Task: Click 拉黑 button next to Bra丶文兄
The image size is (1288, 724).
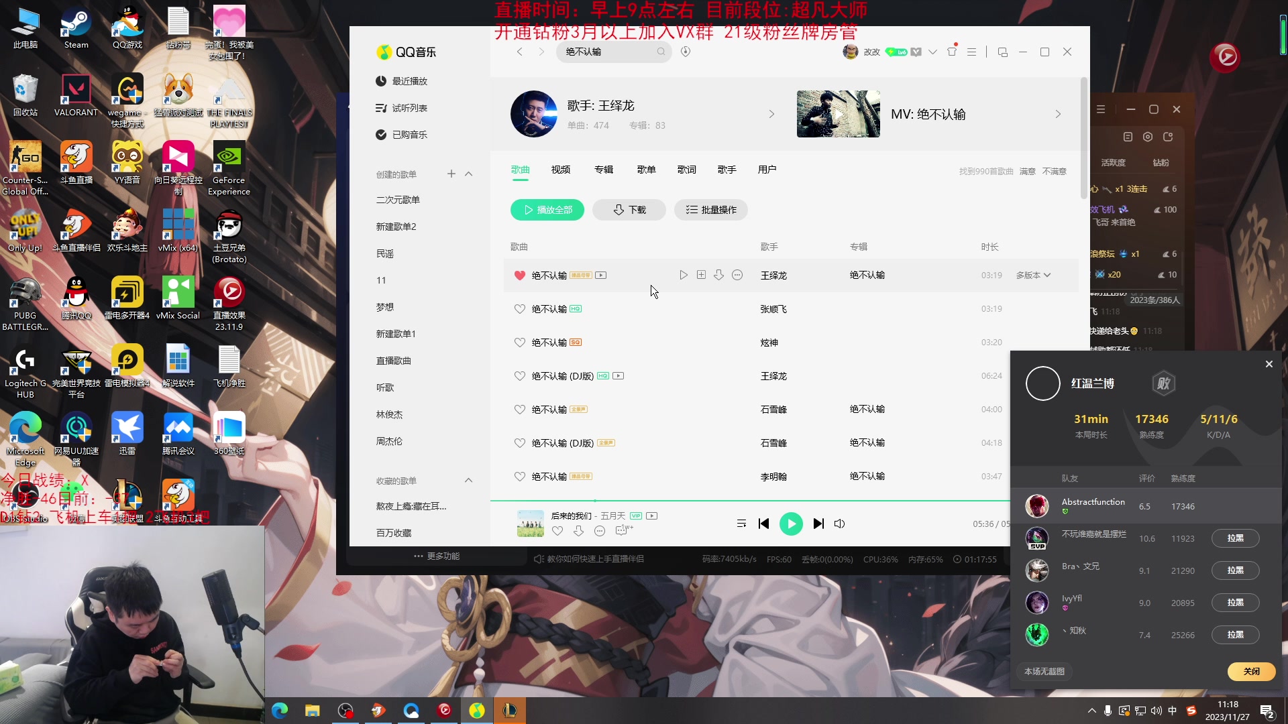Action: (x=1235, y=570)
